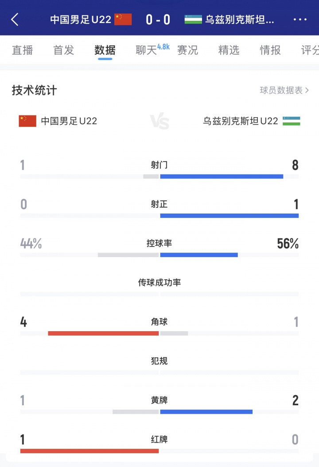Image resolution: width=319 pixels, height=467 pixels.
Task: Tap 中国男足U22 team name in header
Action: (81, 20)
